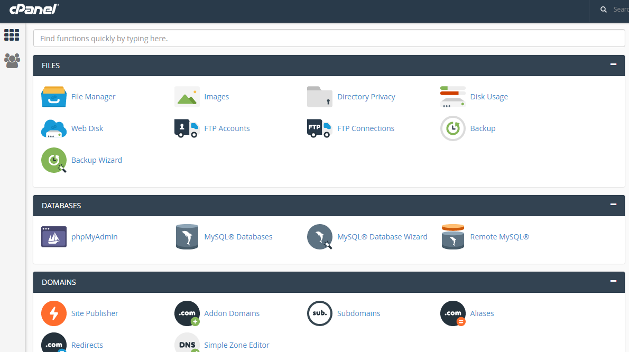Click the MySQL Databases icon
The image size is (629, 352).
187,237
